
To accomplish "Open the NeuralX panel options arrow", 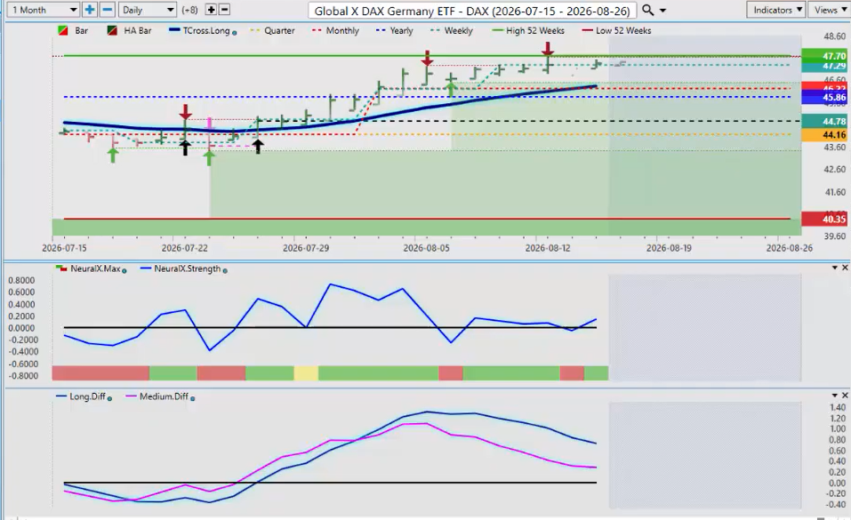I will [835, 268].
